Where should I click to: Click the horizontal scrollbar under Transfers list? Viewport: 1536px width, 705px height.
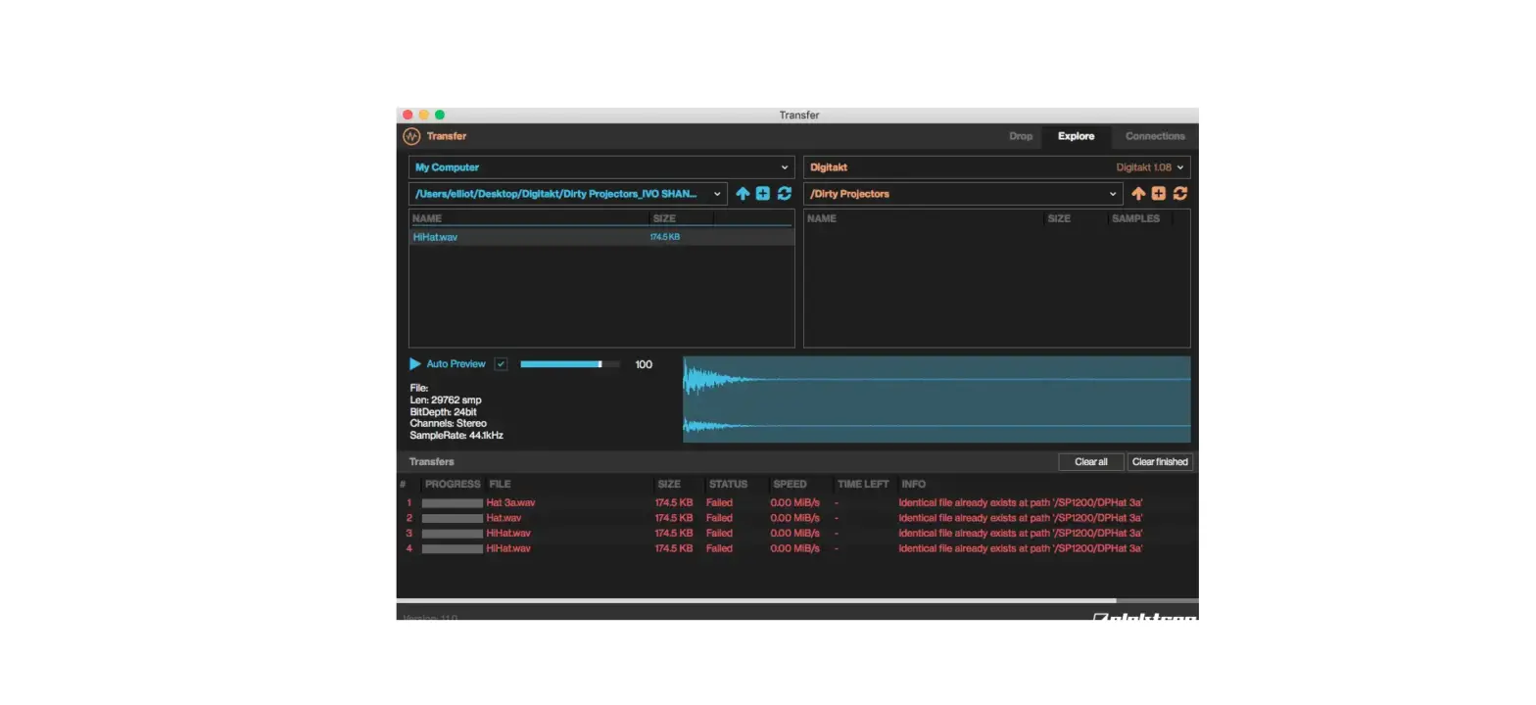pyautogui.click(x=756, y=600)
